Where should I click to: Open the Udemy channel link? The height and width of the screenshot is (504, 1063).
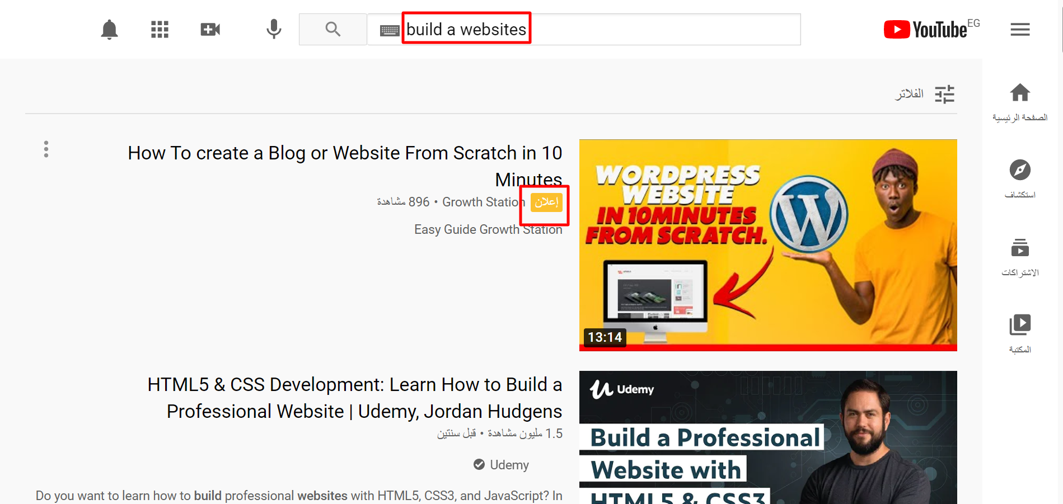click(x=509, y=465)
